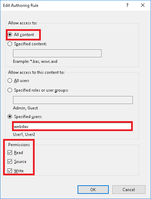Click the help question mark icon

[x=127, y=5]
